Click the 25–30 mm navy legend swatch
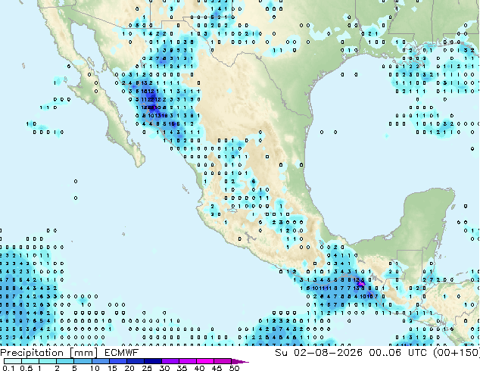The image size is (480, 371). [152, 361]
